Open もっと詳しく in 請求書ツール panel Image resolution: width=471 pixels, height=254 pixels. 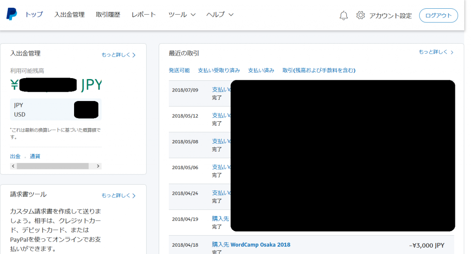click(x=119, y=196)
